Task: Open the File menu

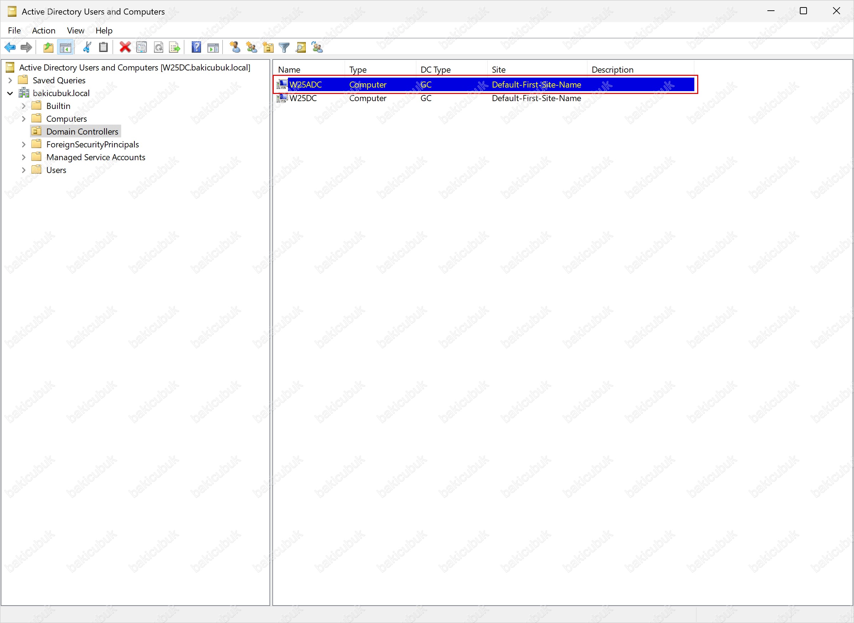Action: 14,31
